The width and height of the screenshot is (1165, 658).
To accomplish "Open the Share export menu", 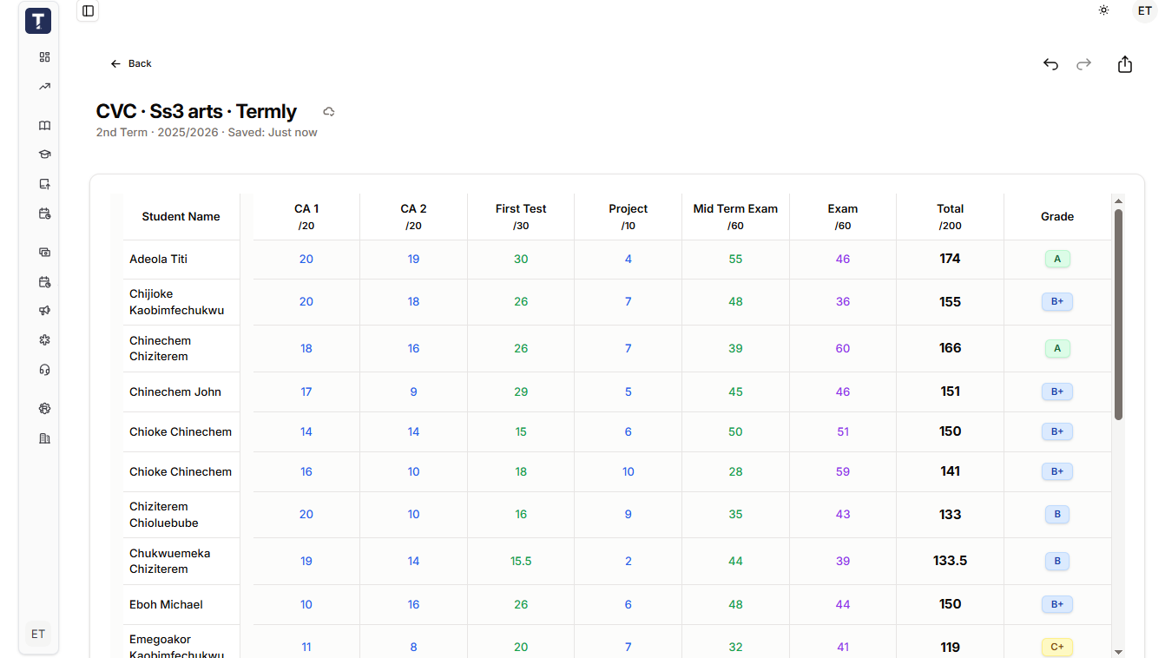I will tap(1125, 64).
